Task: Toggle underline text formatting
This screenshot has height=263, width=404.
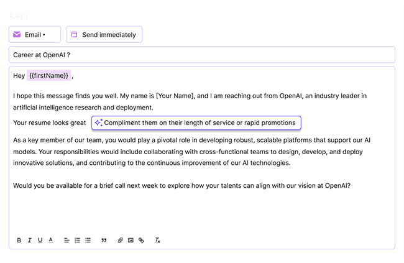Action: pos(40,240)
